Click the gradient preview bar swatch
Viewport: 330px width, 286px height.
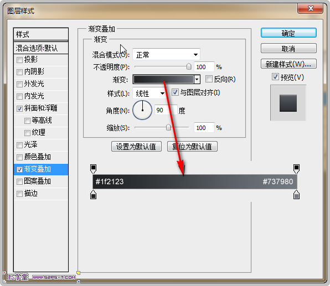pyautogui.click(x=163, y=80)
